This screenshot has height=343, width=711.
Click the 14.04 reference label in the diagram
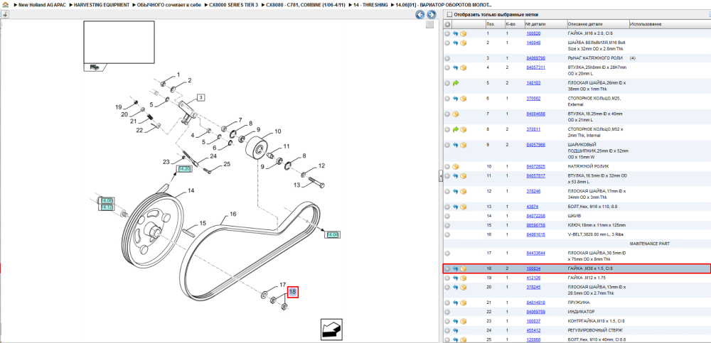point(332,234)
